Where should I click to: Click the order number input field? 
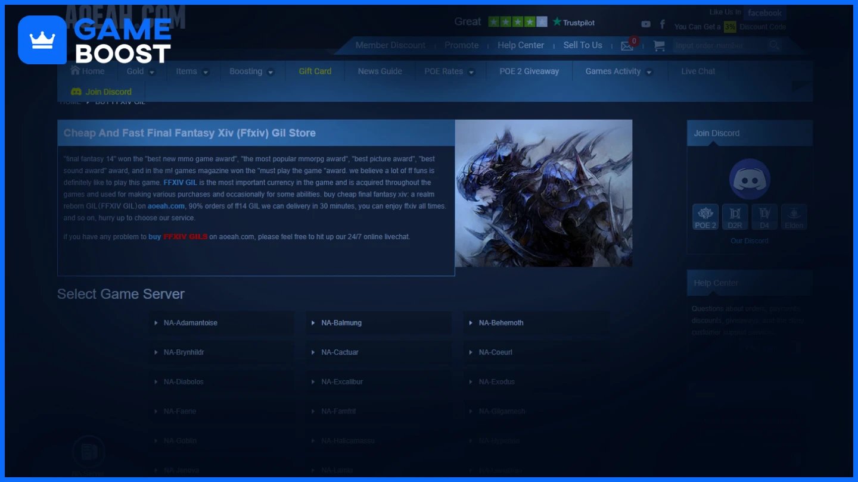[x=720, y=45]
